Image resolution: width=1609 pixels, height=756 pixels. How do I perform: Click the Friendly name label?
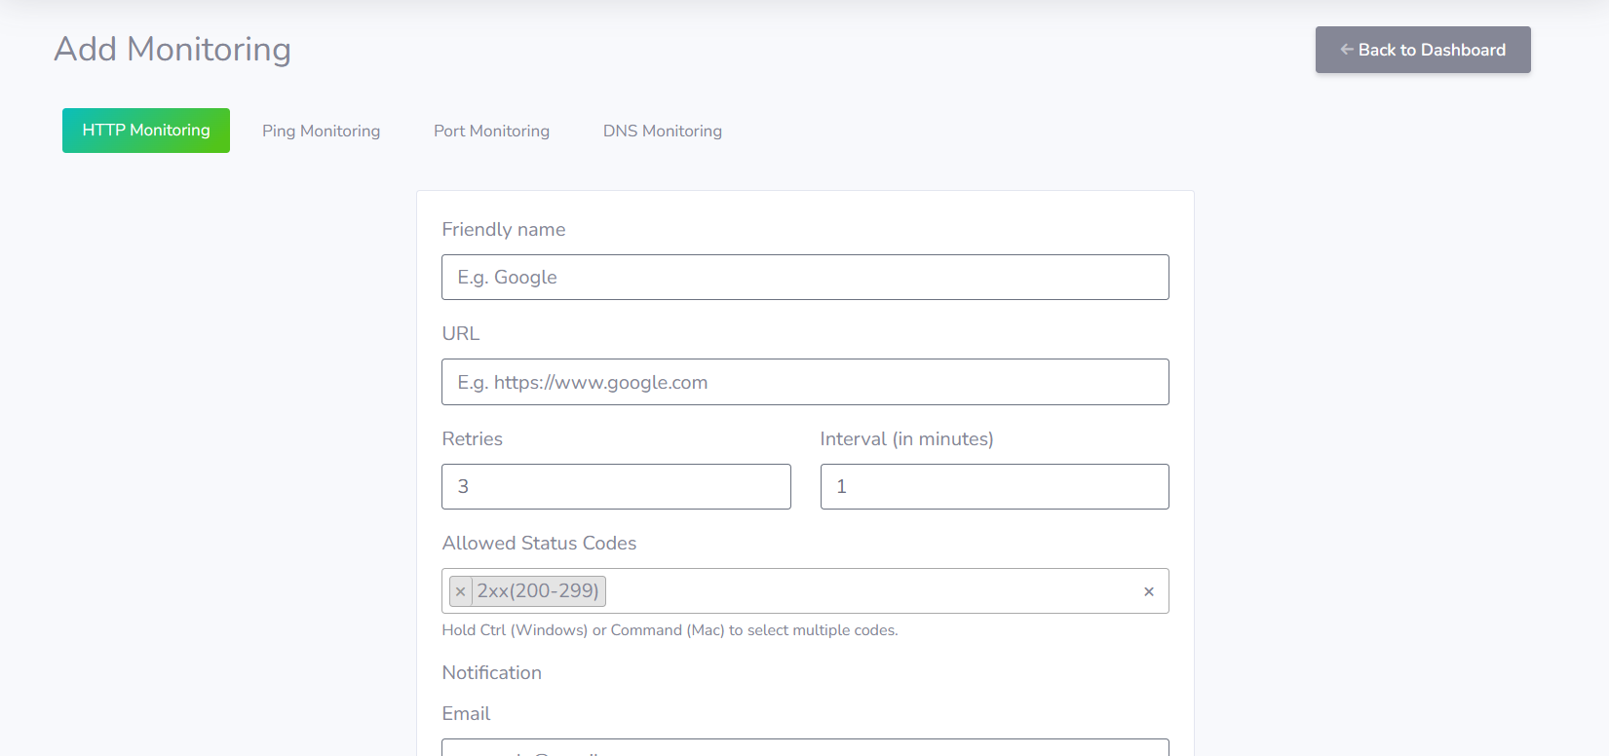coord(504,230)
